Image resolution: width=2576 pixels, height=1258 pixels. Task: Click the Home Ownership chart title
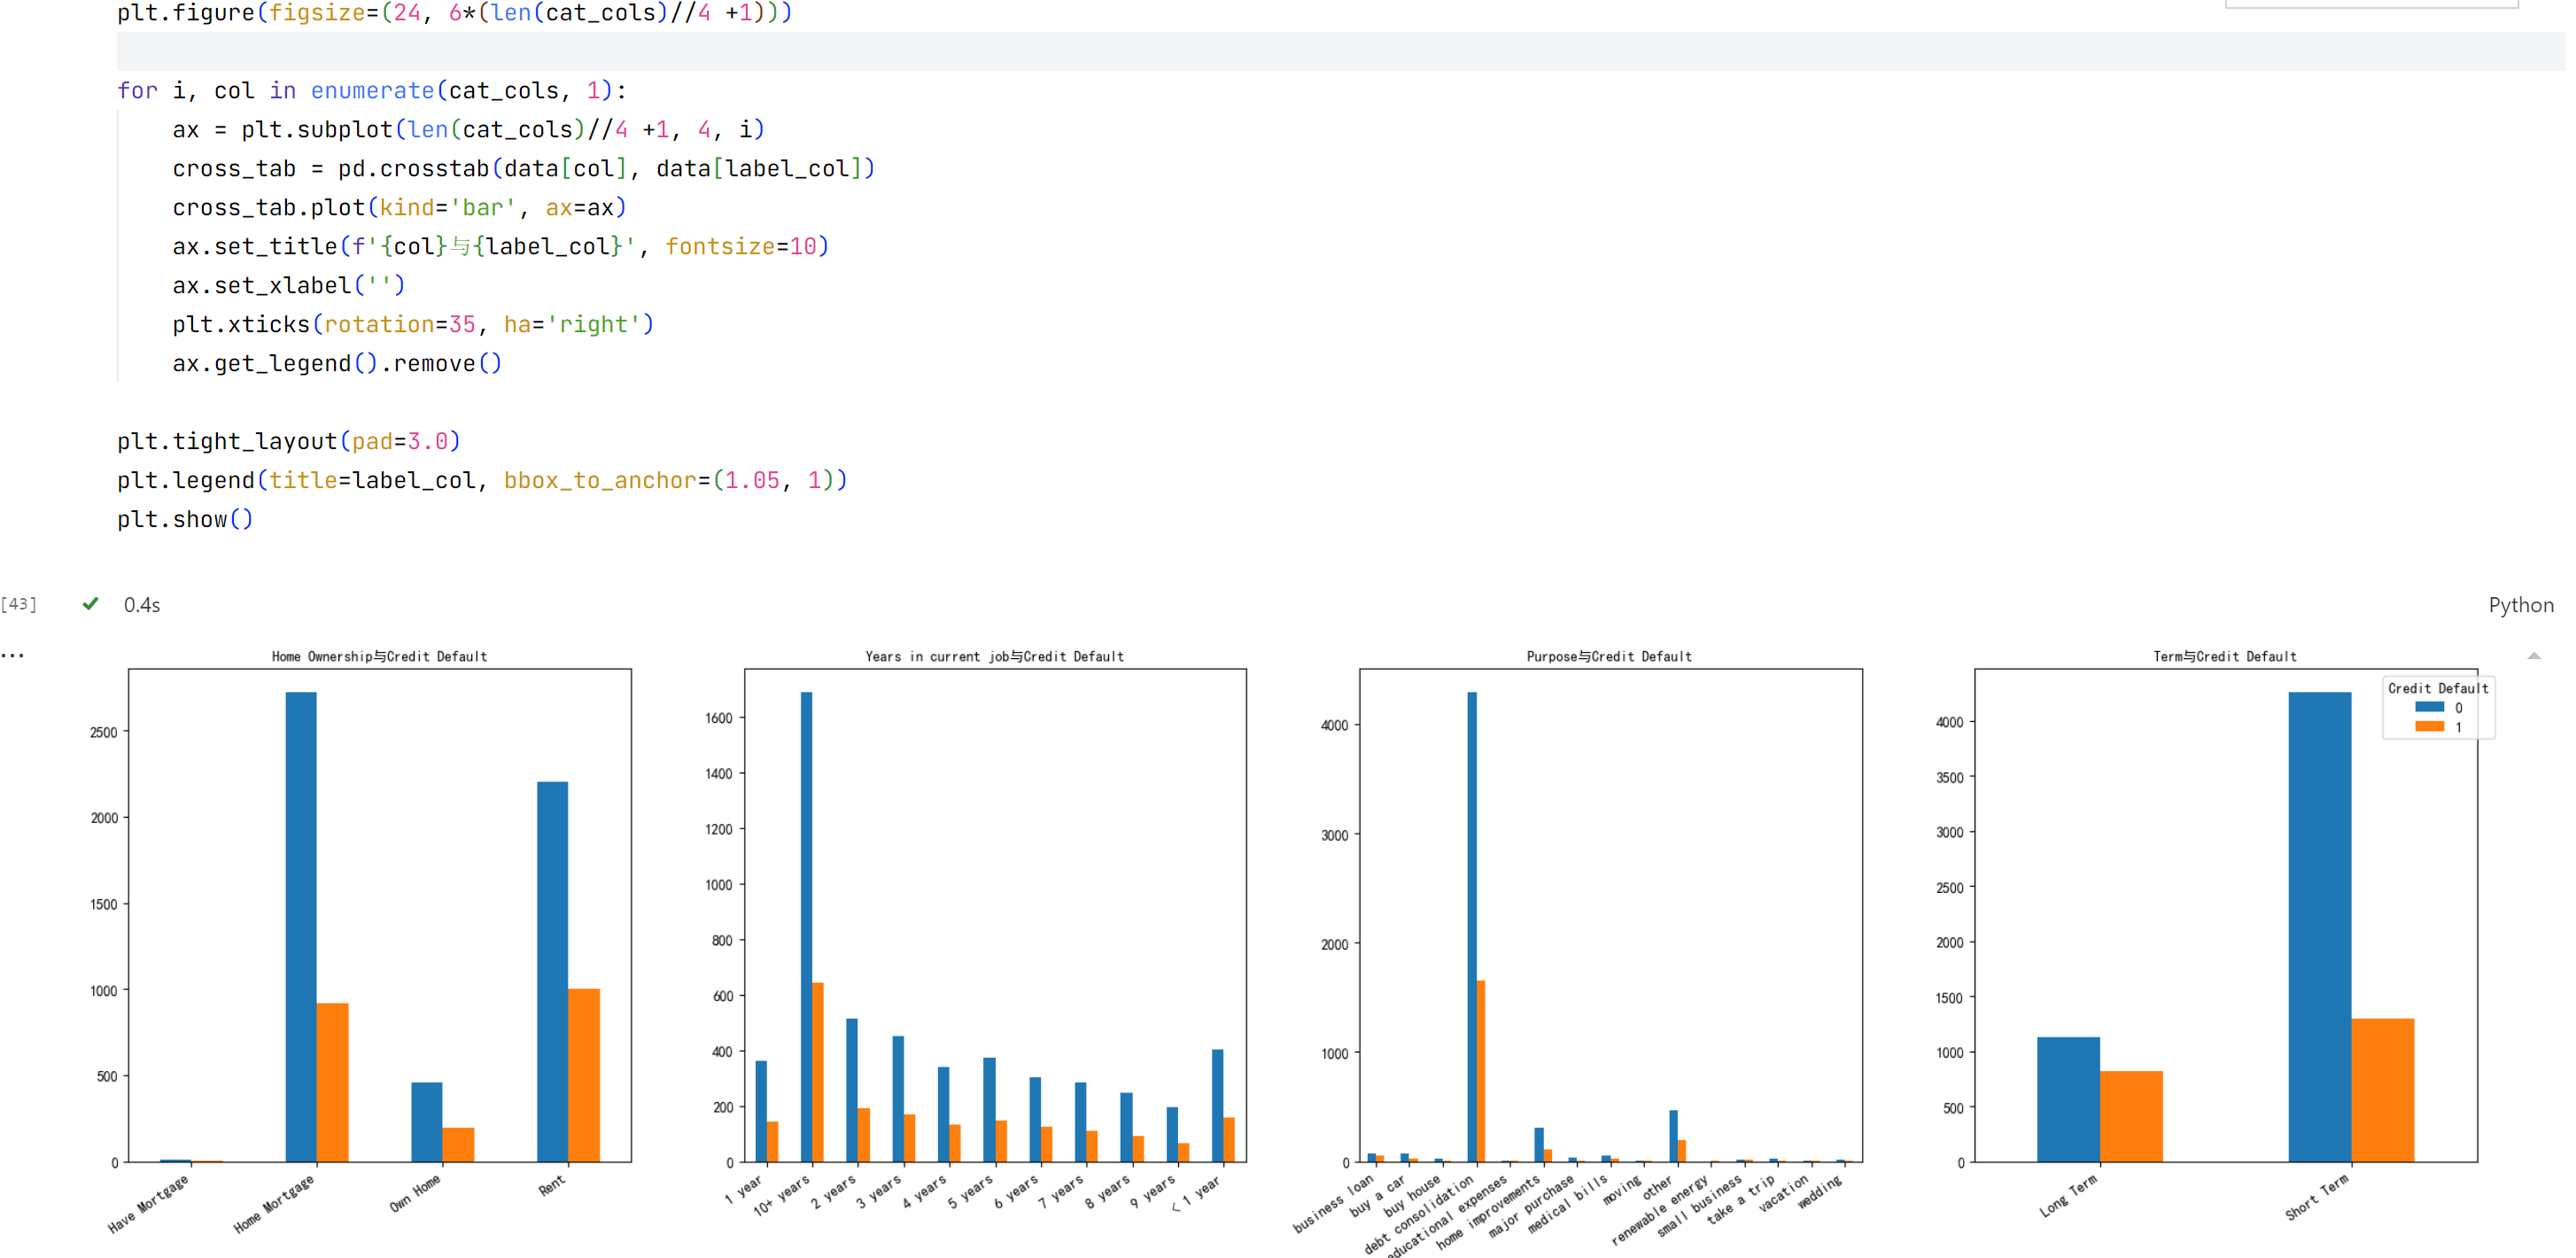point(379,656)
